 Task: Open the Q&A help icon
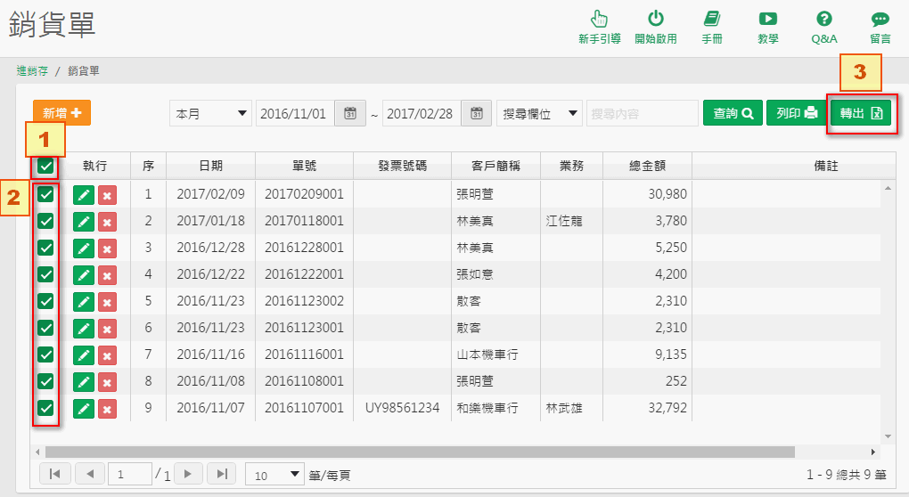click(823, 27)
